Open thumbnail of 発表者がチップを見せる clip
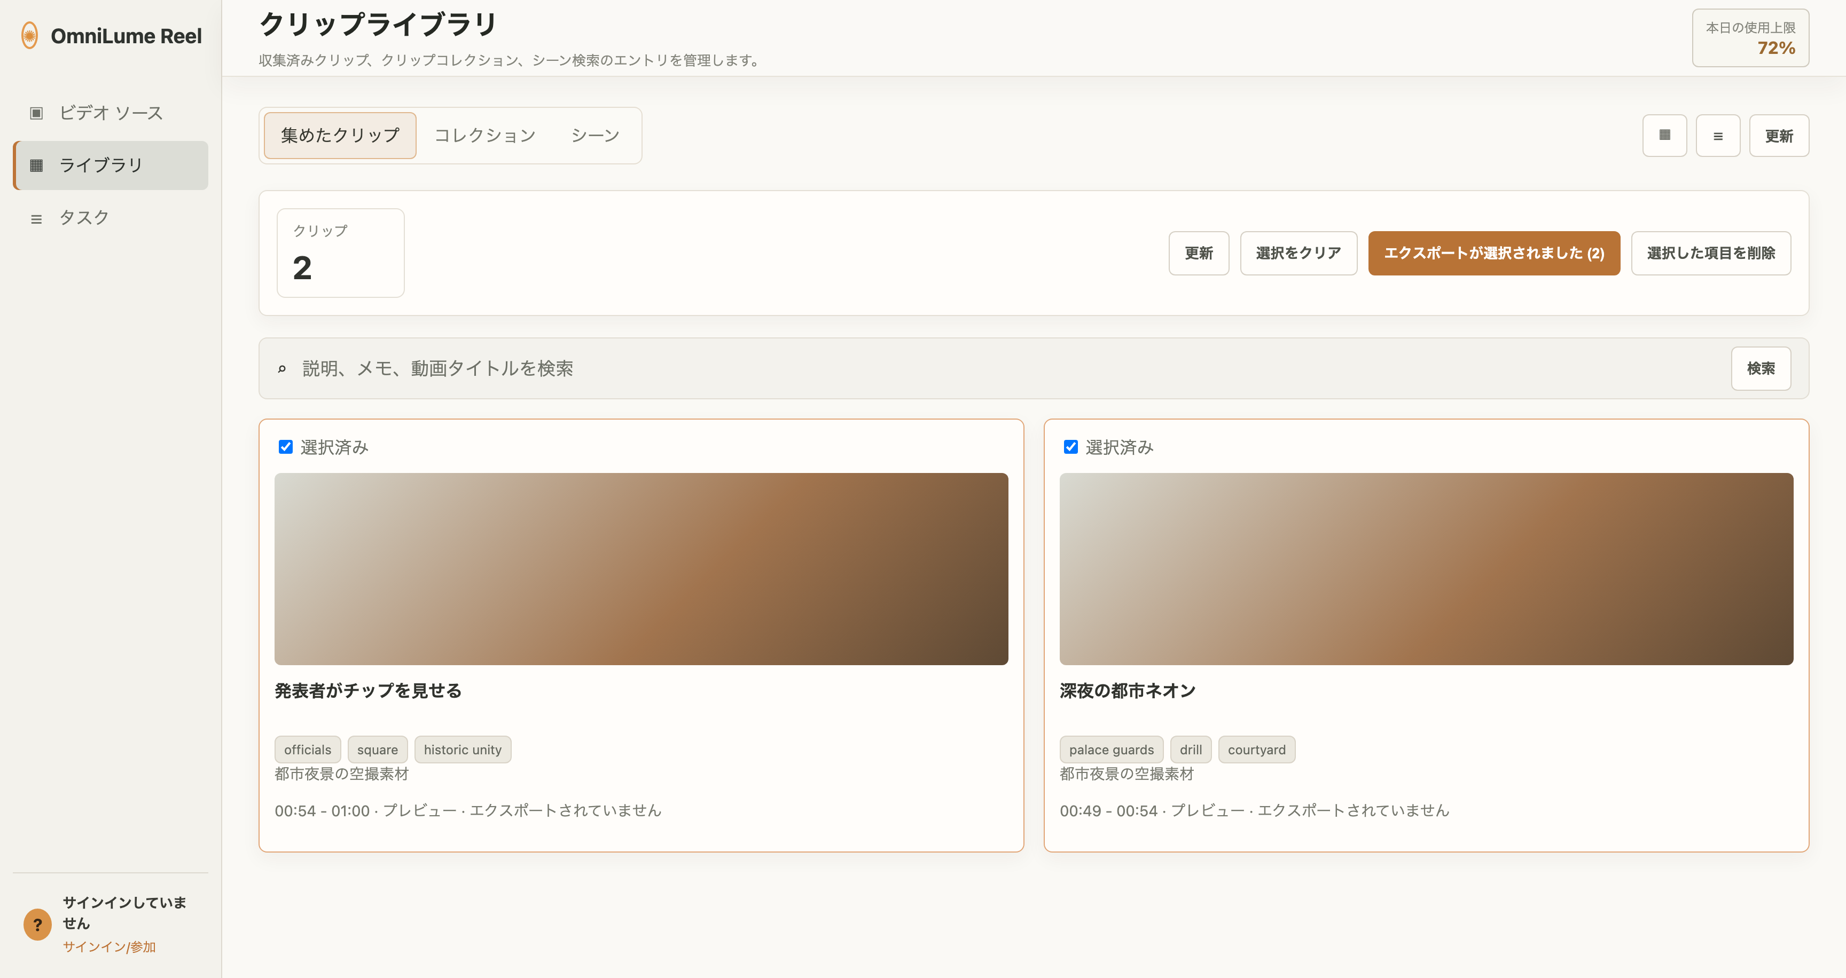This screenshot has width=1846, height=978. (642, 569)
